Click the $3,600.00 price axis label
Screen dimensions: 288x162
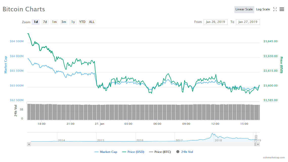(x=270, y=86)
